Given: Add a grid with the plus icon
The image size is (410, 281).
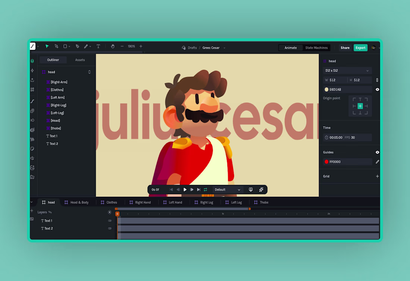Looking at the screenshot, I should (x=377, y=176).
